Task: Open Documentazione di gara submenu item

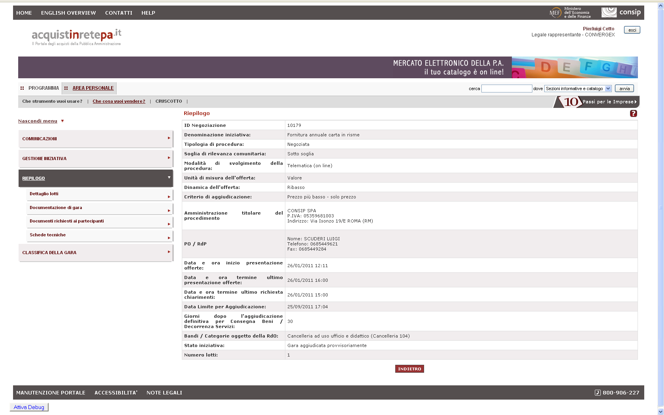Action: [100, 208]
